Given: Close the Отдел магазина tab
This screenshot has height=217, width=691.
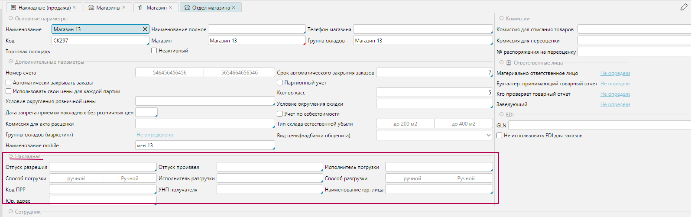Looking at the screenshot, I should click(x=234, y=7).
